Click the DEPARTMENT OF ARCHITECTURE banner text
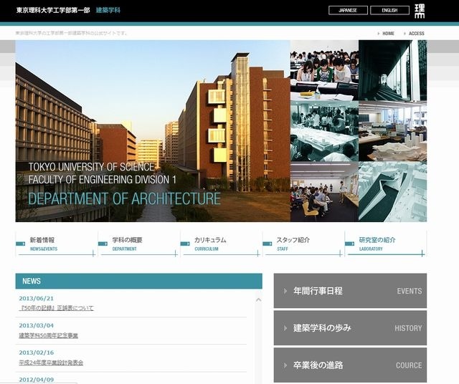459x384 pixels. (x=124, y=198)
